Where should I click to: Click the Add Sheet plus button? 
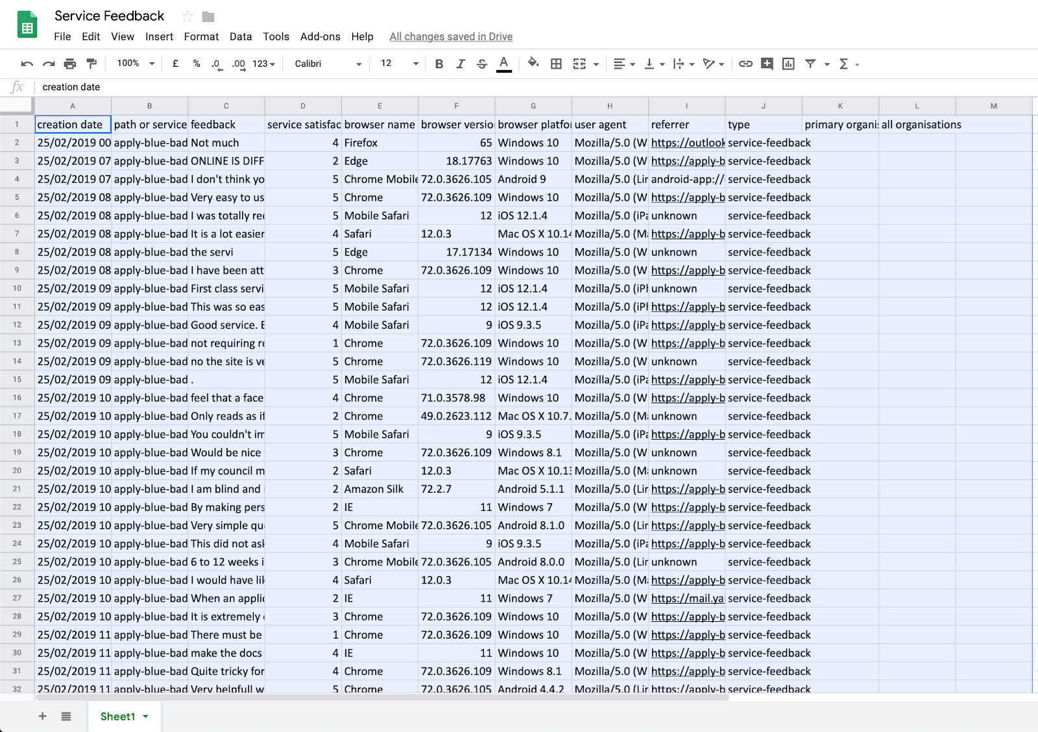pyautogui.click(x=43, y=716)
